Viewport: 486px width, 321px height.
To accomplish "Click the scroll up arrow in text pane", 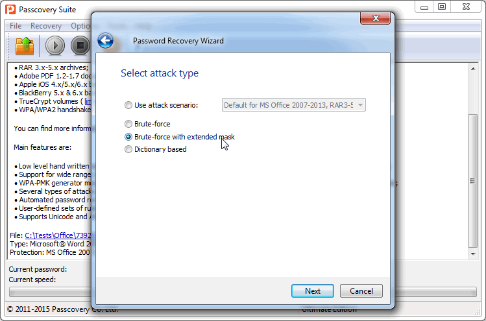I will [x=473, y=69].
